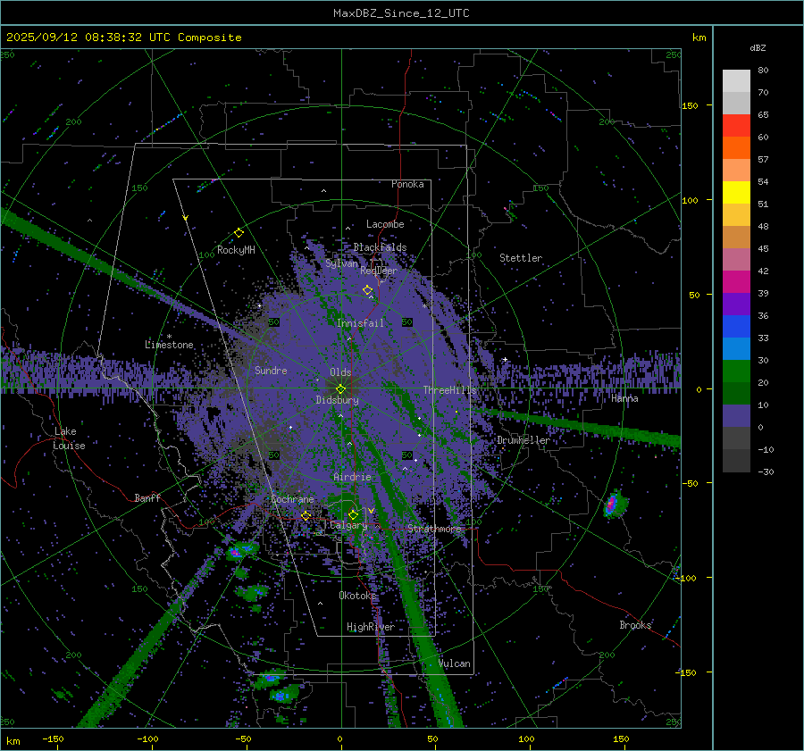The width and height of the screenshot is (804, 751).
Task: Click the Airdrie label
Action: [x=352, y=477]
